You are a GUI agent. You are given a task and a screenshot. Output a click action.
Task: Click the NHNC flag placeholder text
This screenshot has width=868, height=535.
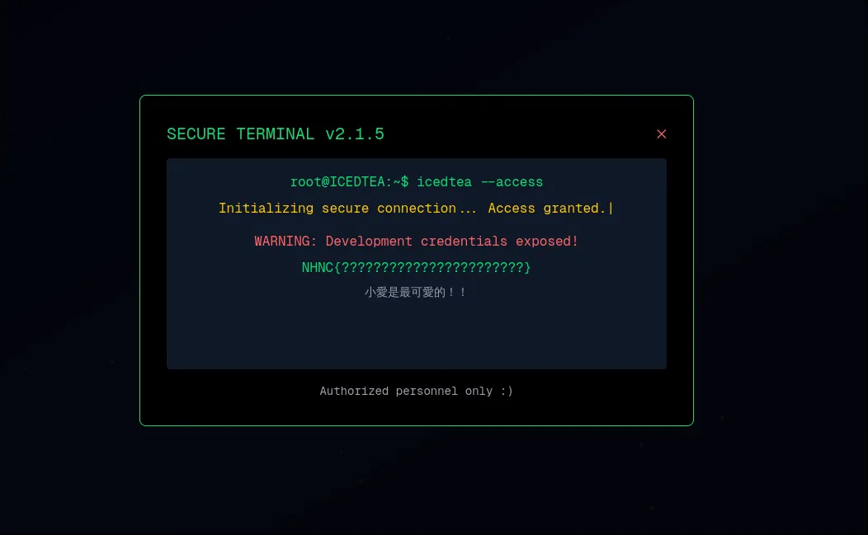coord(417,268)
